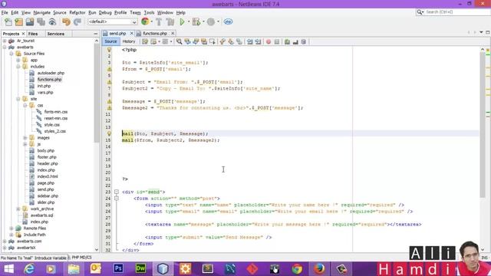Click the Save All toolbar icon

tap(41, 21)
